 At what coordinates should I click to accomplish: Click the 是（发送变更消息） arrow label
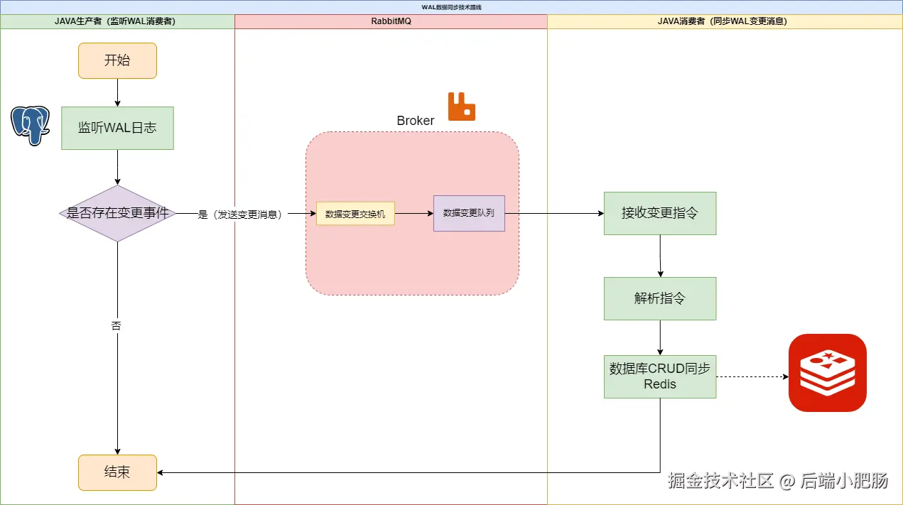[x=239, y=213]
